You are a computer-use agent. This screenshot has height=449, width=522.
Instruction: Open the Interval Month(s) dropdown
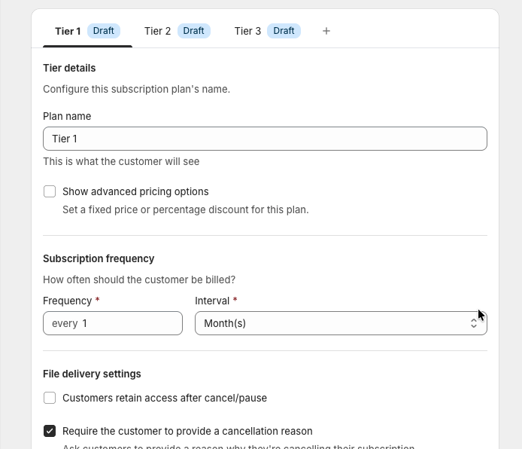[x=331, y=323]
